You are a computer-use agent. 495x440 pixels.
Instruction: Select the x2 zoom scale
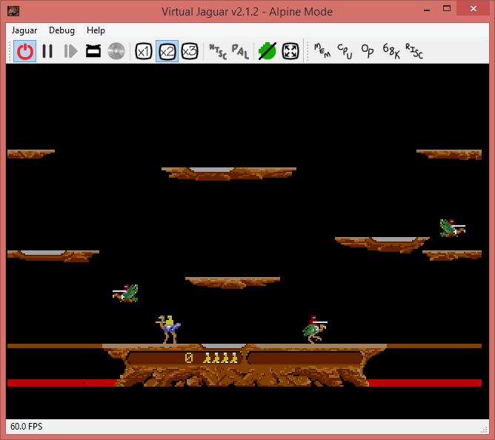coord(167,51)
